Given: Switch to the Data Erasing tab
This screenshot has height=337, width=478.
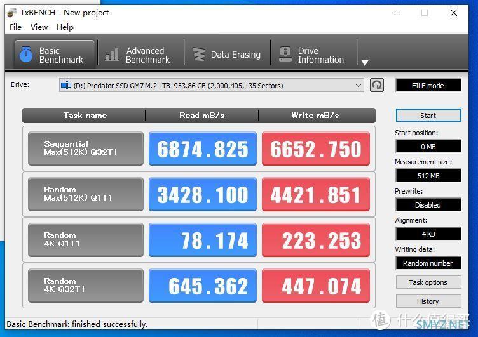Looking at the screenshot, I should (x=227, y=55).
